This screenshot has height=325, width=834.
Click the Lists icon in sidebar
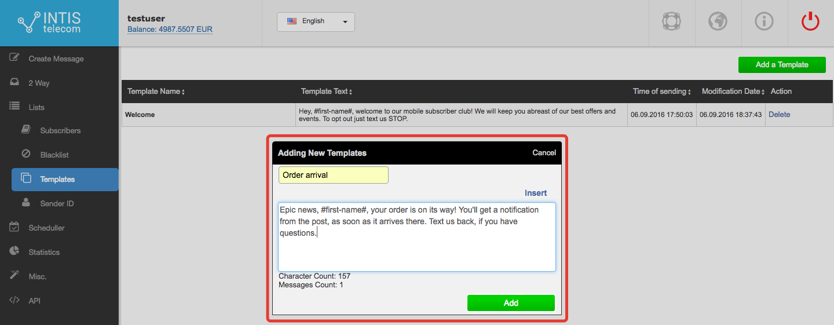click(14, 107)
